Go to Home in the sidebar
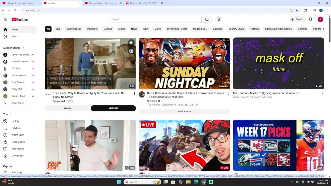Screen dimensions: 331x186 click(x=19, y=30)
